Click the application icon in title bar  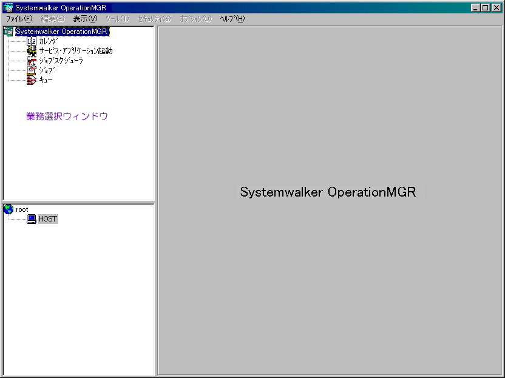[8, 8]
